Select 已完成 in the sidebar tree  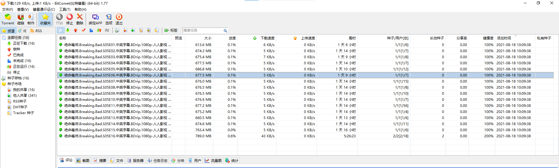(18, 55)
